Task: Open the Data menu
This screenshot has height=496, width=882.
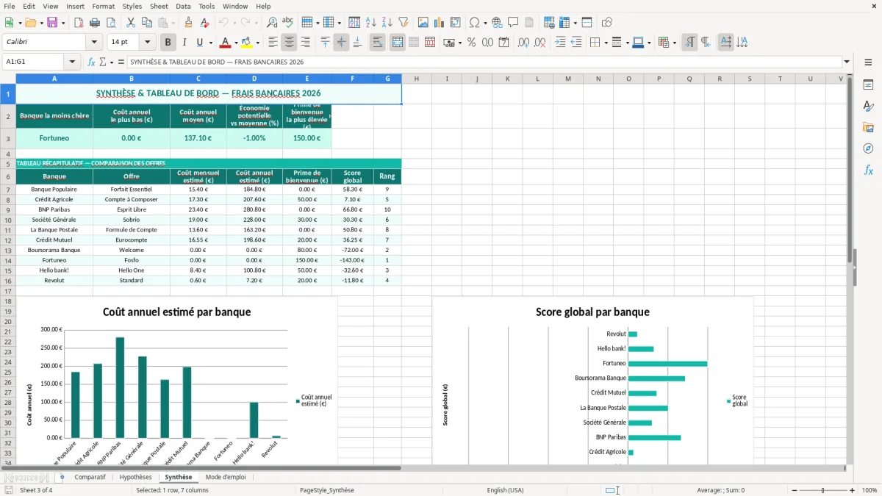Action: [183, 6]
